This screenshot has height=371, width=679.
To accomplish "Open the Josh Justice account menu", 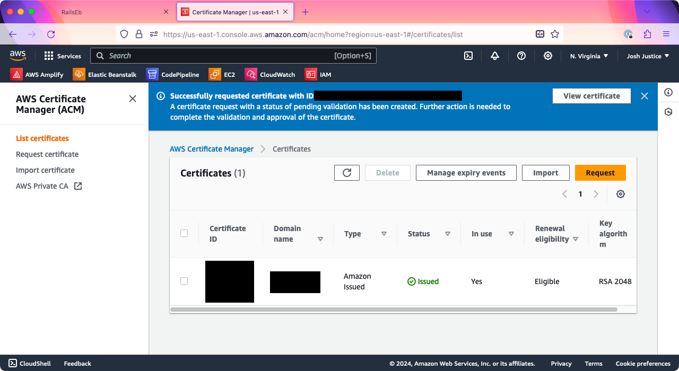I will pyautogui.click(x=648, y=56).
